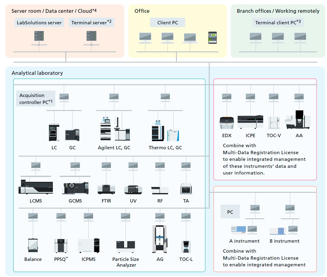
Task: Click the LC instrument icon
Action: 54,133
